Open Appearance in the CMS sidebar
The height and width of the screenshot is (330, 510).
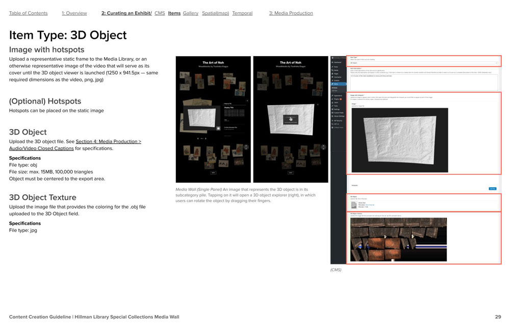338,96
